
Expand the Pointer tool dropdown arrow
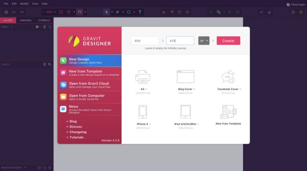click(112, 12)
